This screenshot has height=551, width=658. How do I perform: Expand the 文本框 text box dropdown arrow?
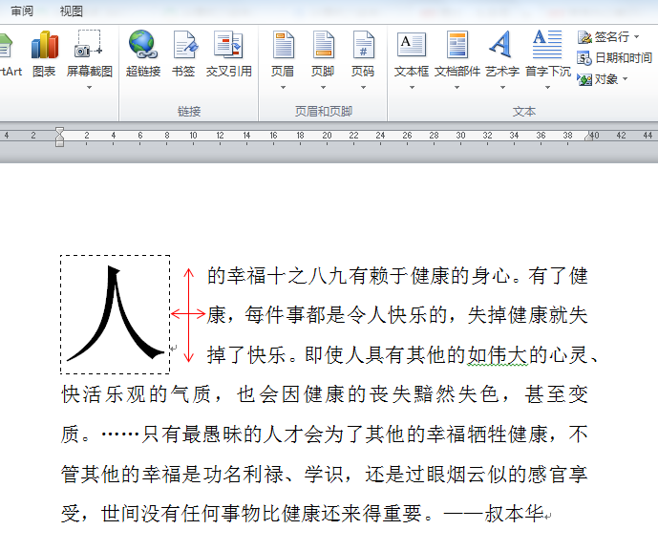tap(412, 87)
